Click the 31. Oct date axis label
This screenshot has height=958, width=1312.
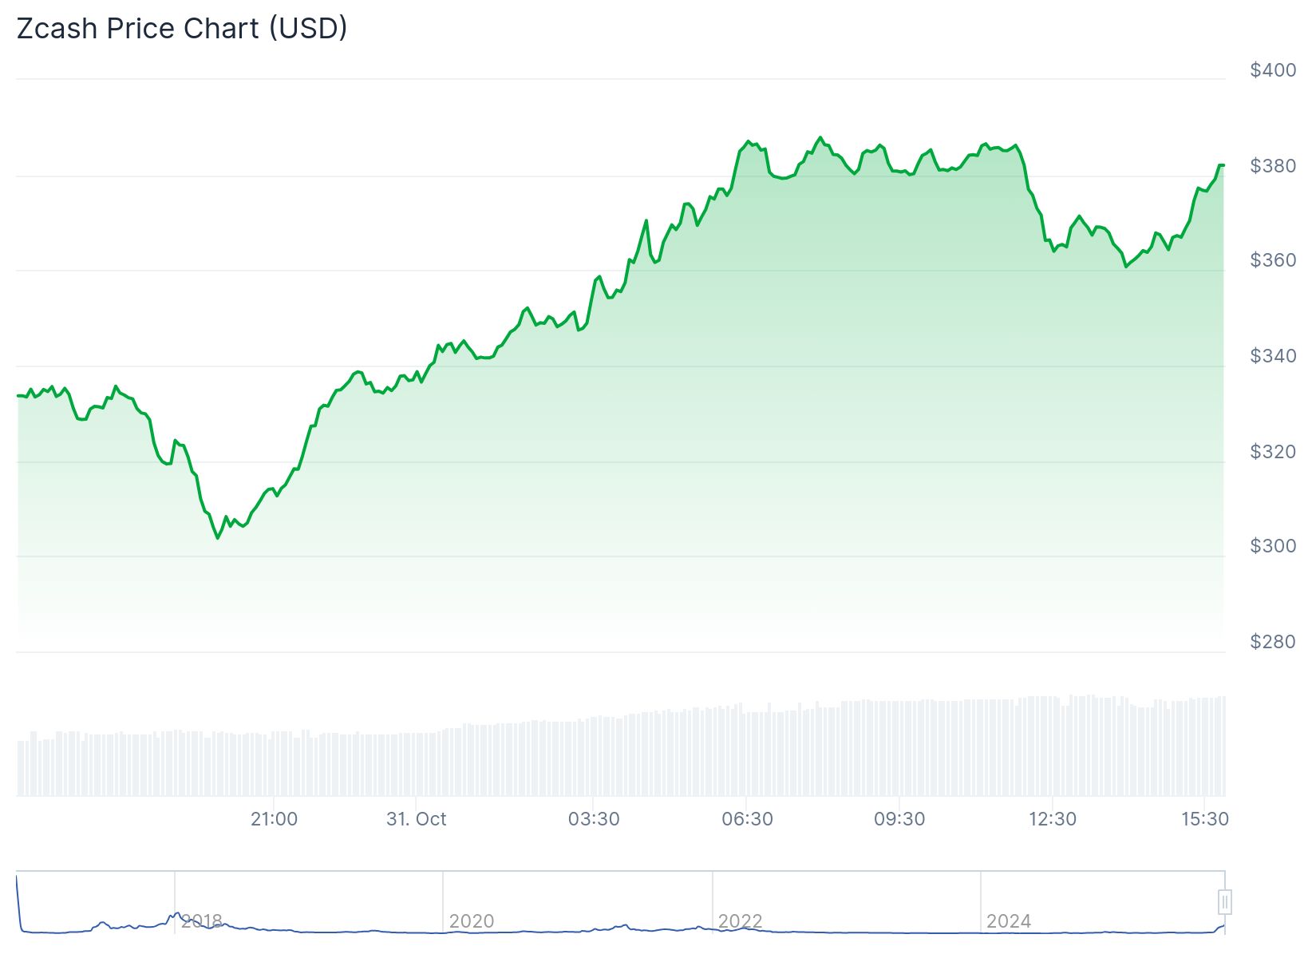416,819
